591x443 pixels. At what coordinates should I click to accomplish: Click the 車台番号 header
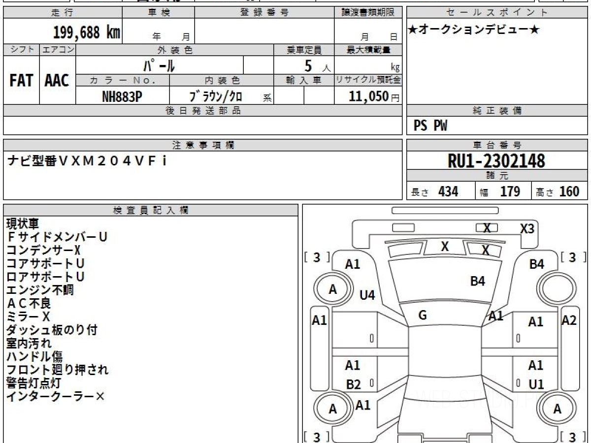(x=497, y=145)
